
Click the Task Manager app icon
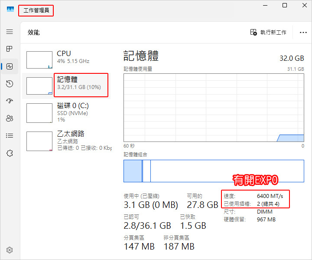click(x=10, y=9)
